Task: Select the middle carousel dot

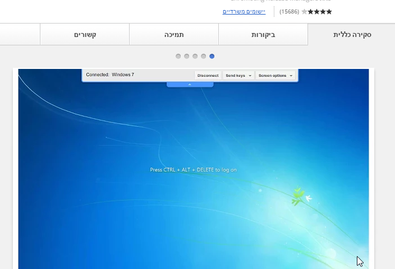Action: coord(195,56)
